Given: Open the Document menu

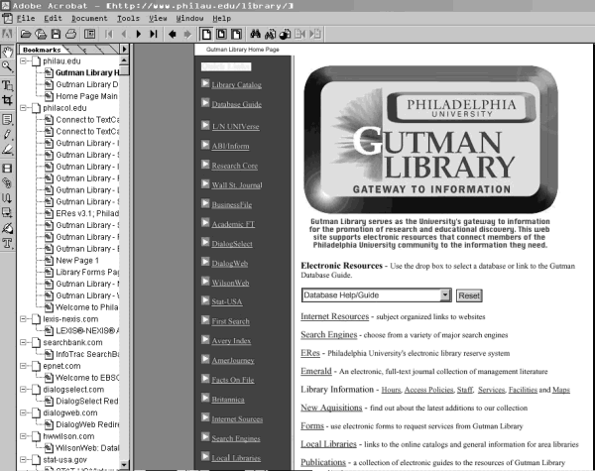Looking at the screenshot, I should pyautogui.click(x=89, y=18).
